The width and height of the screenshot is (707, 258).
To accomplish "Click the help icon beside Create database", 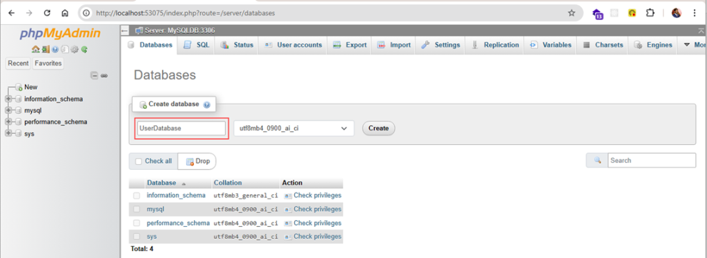I will point(206,104).
